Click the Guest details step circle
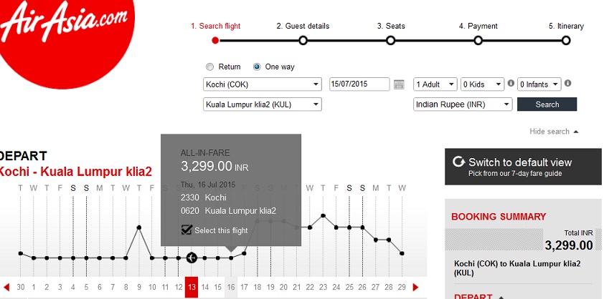The image size is (604, 299). point(303,40)
